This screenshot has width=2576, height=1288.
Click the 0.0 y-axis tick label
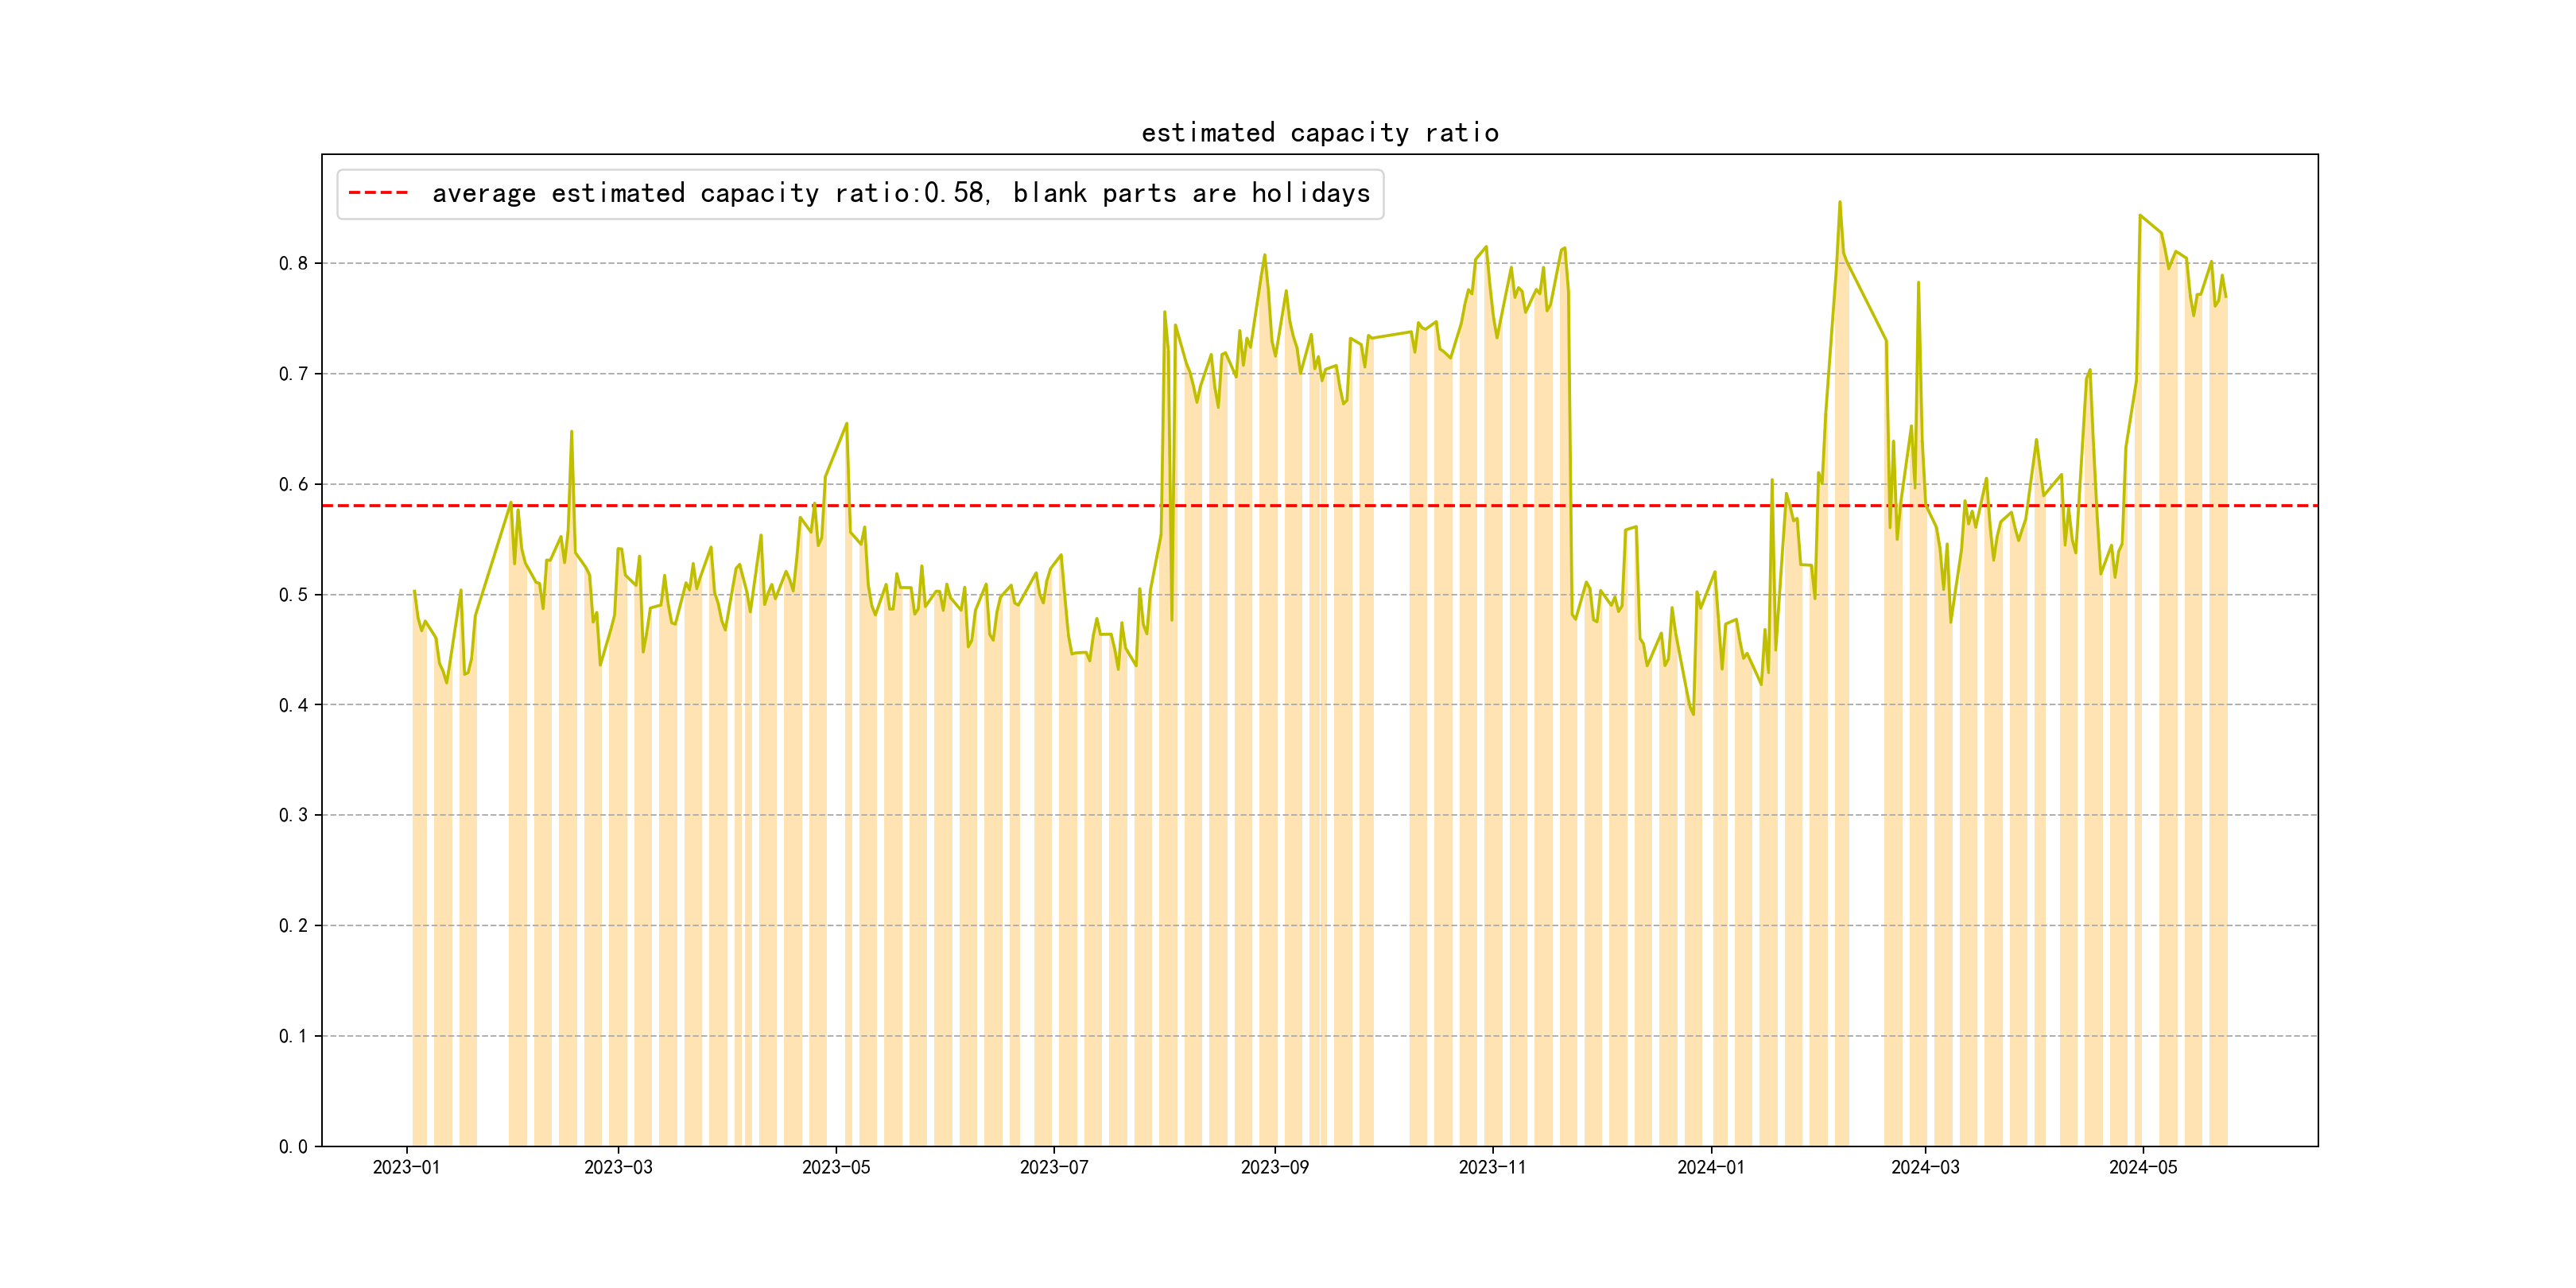(293, 1147)
